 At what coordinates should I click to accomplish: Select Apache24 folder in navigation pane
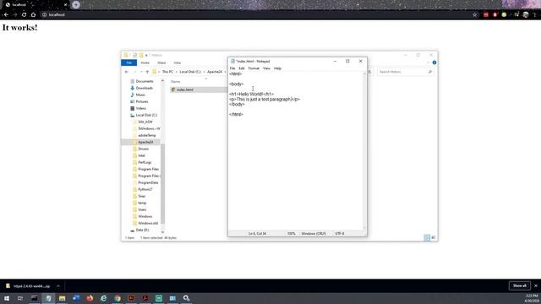(x=145, y=142)
